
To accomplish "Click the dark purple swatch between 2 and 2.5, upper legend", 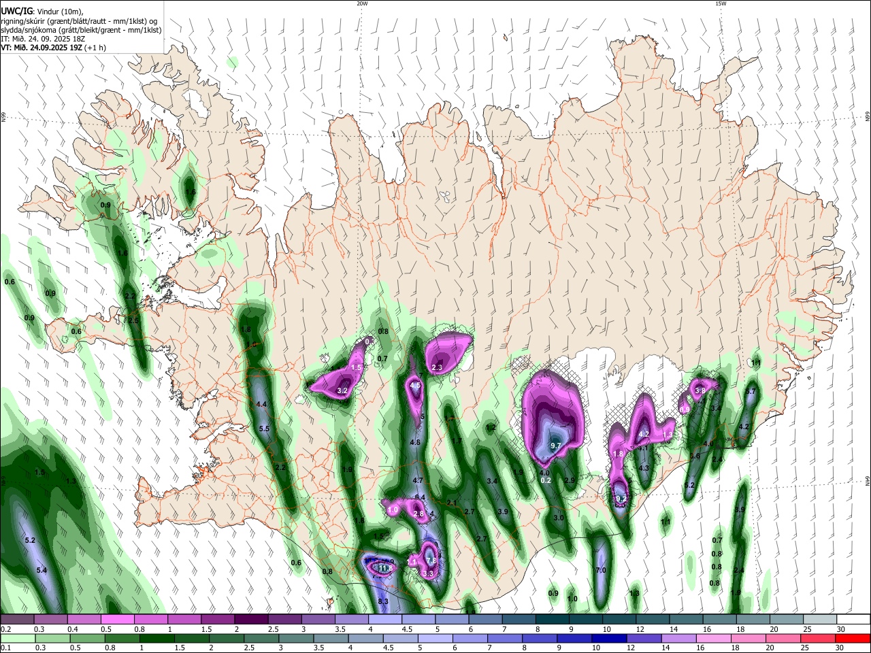I will tap(252, 620).
